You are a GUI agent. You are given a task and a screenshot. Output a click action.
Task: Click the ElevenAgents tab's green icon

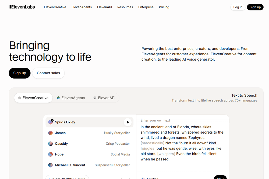(58, 98)
